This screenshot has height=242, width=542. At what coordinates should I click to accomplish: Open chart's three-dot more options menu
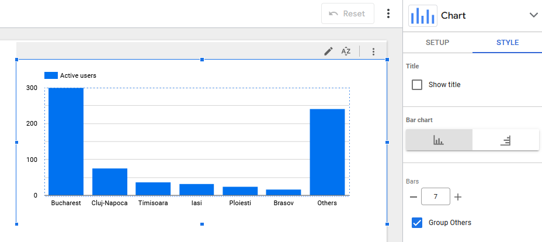tap(373, 51)
